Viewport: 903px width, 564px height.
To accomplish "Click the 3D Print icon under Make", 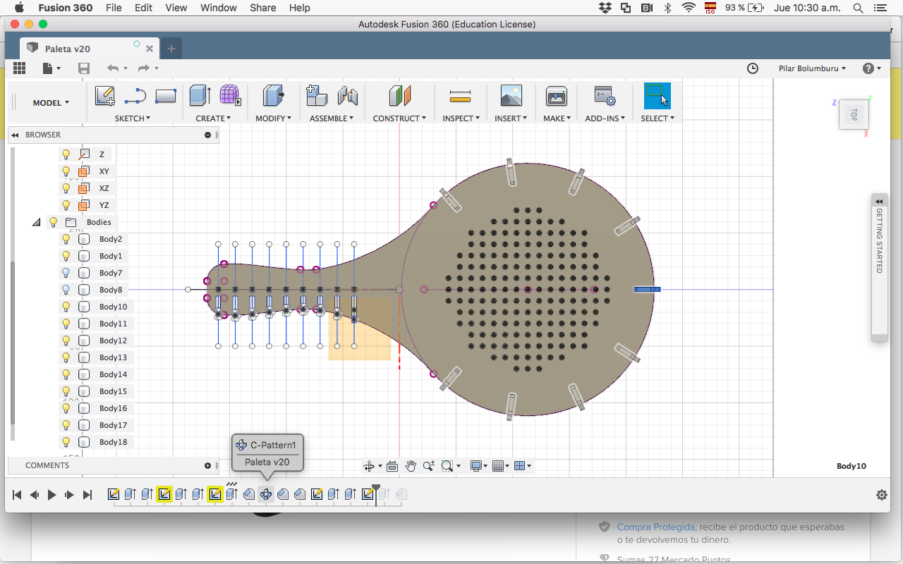I will pos(556,96).
